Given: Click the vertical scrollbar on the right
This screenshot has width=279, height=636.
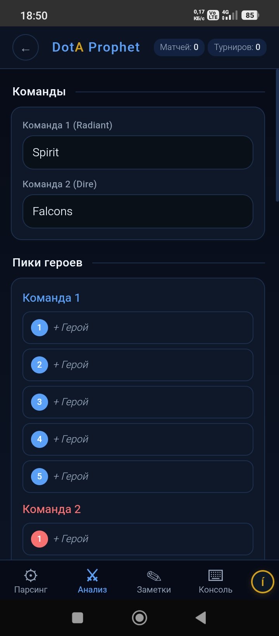Looking at the screenshot, I should (277, 136).
